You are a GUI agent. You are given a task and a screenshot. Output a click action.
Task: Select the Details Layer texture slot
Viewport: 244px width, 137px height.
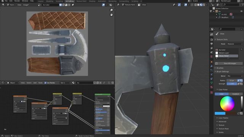pos(227,53)
